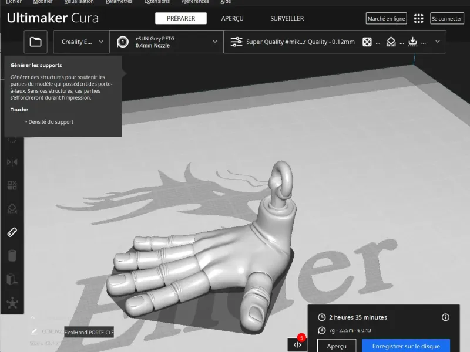Expand the Creality printer selector dropdown
The width and height of the screenshot is (470, 352).
point(81,42)
